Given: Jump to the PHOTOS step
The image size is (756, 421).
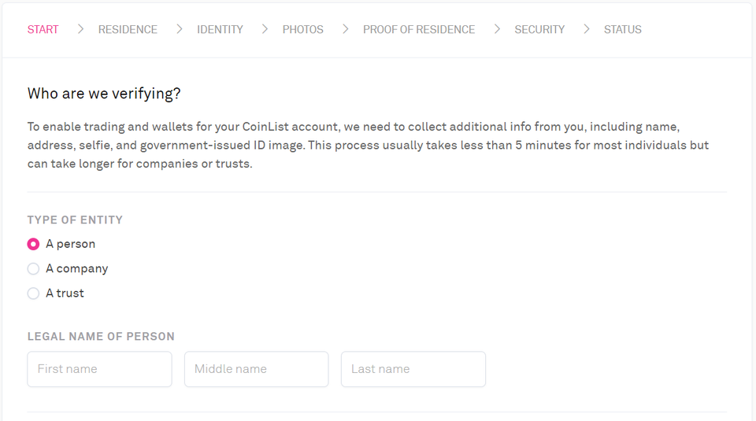Looking at the screenshot, I should [303, 29].
